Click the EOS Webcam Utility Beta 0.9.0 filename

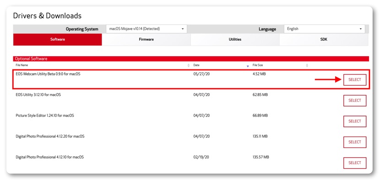pyautogui.click(x=48, y=74)
